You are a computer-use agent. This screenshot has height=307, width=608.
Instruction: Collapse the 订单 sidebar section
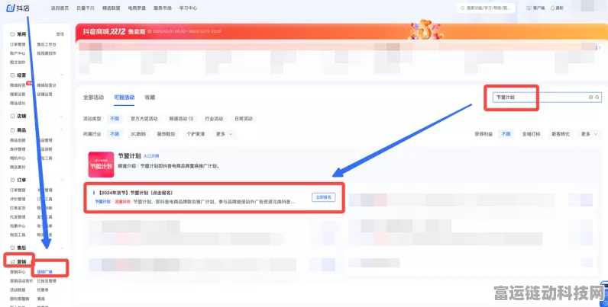(x=62, y=181)
